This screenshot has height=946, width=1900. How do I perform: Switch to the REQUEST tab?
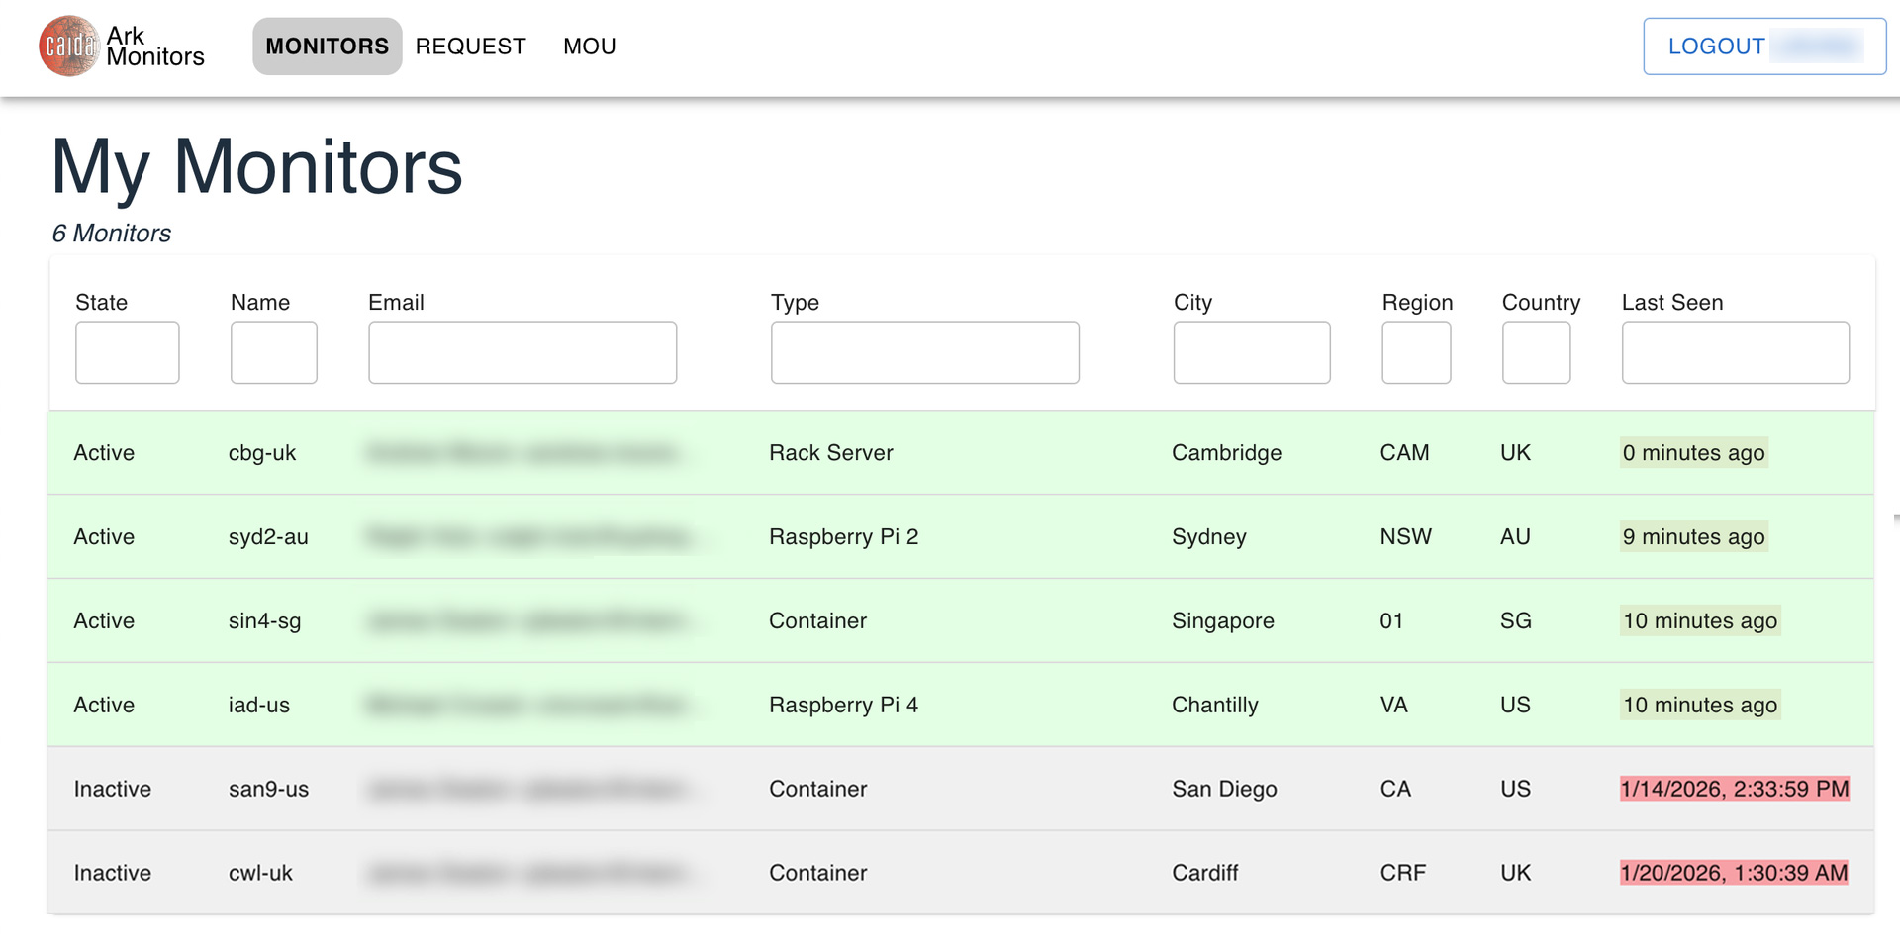pos(471,47)
